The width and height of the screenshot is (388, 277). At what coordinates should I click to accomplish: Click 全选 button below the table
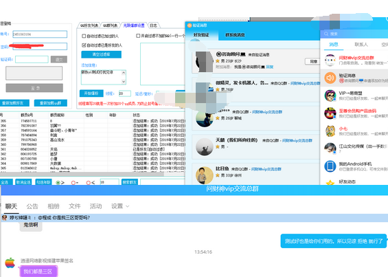pos(5,182)
